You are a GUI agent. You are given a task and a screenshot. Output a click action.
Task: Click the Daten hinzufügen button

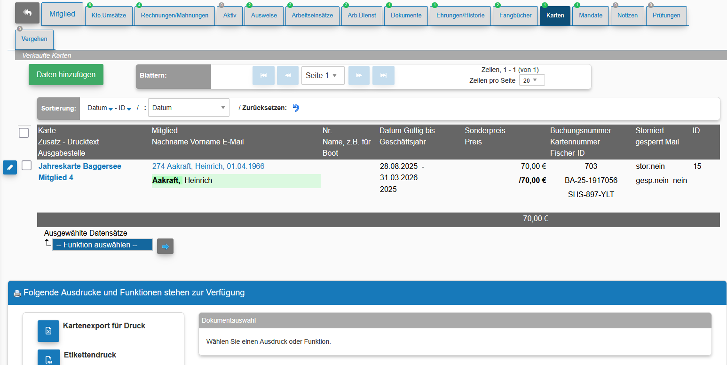coord(66,75)
